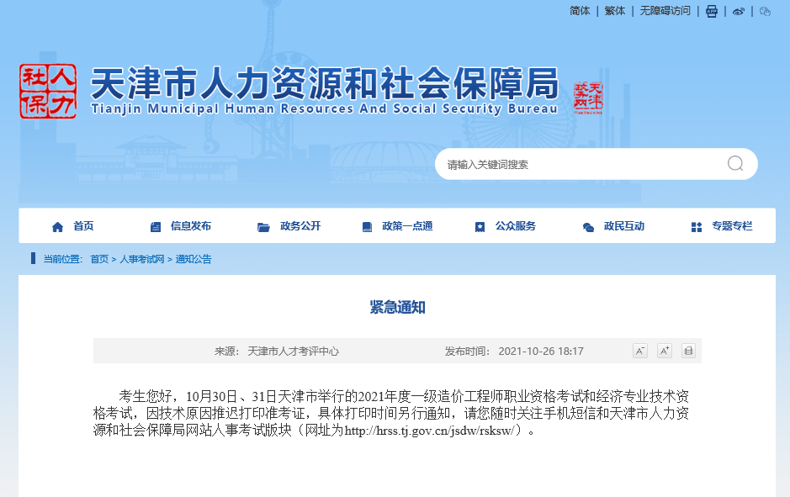Click the print article icon
This screenshot has width=790, height=497.
point(688,351)
